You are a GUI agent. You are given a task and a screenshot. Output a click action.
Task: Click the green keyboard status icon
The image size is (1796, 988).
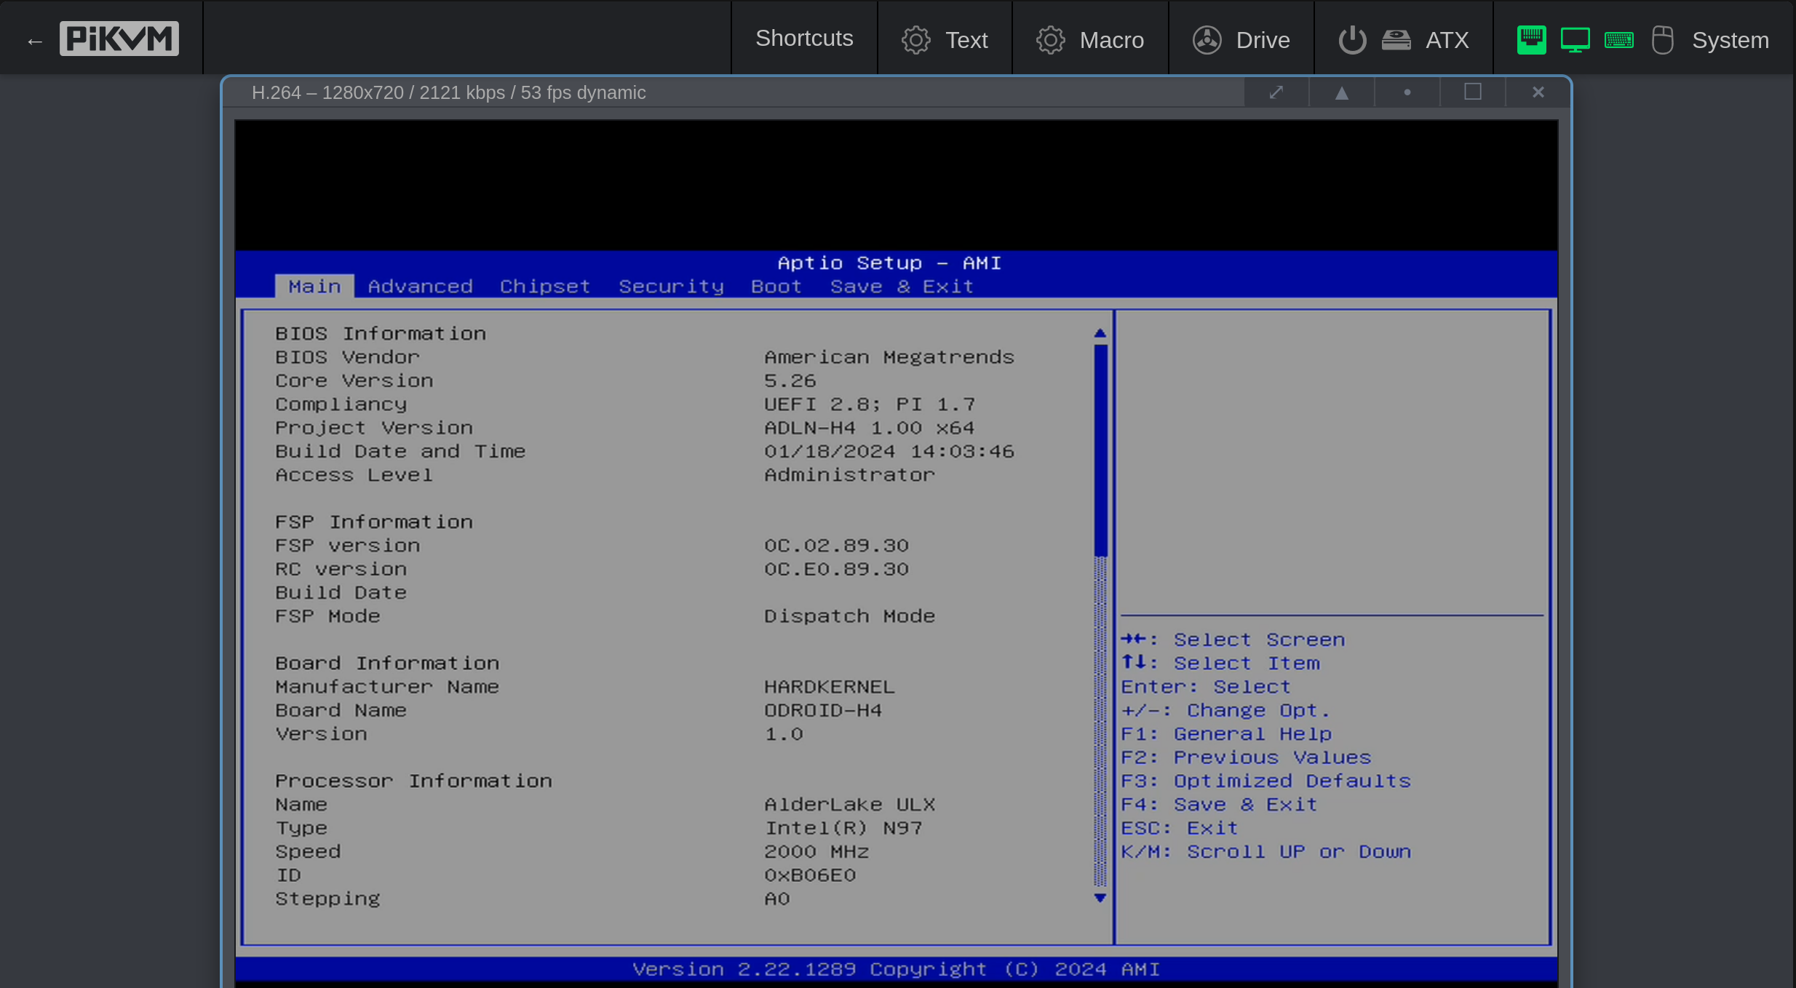(1618, 40)
